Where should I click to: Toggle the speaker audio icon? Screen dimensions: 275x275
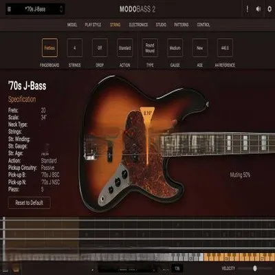pyautogui.click(x=258, y=9)
